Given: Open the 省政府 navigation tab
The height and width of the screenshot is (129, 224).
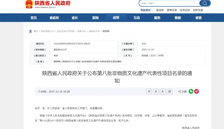Looking at the screenshot, I should (54, 18).
